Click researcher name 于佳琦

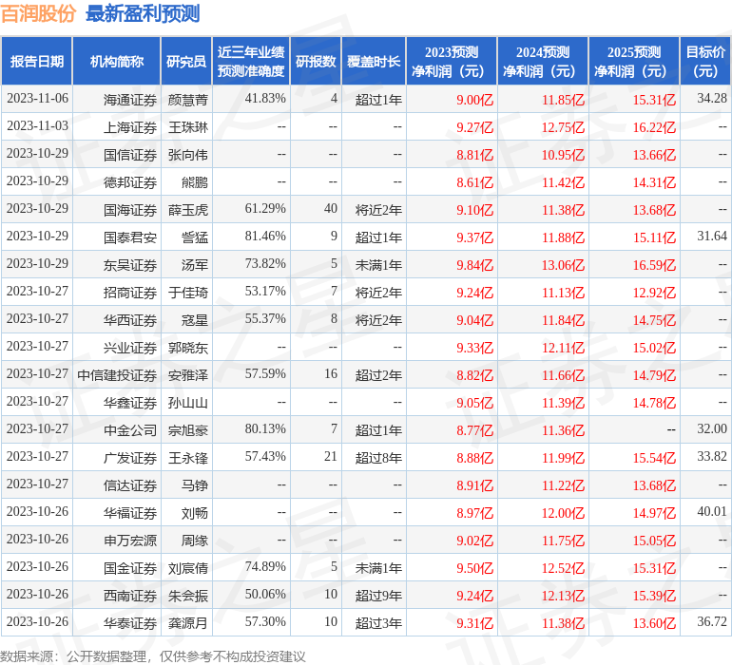(187, 293)
